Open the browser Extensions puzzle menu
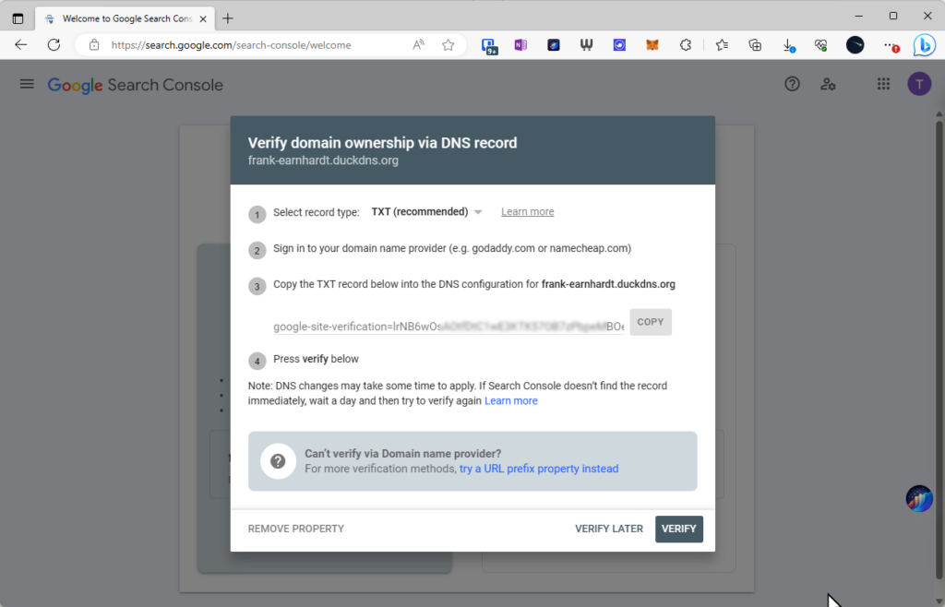945x607 pixels. click(x=686, y=45)
